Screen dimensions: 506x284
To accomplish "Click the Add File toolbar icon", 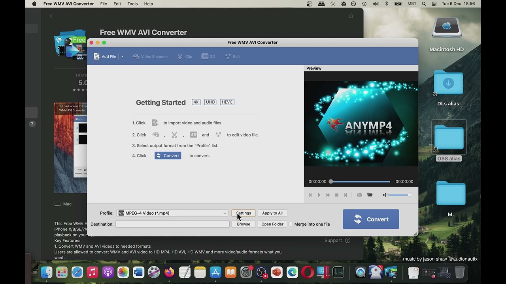I will [97, 56].
